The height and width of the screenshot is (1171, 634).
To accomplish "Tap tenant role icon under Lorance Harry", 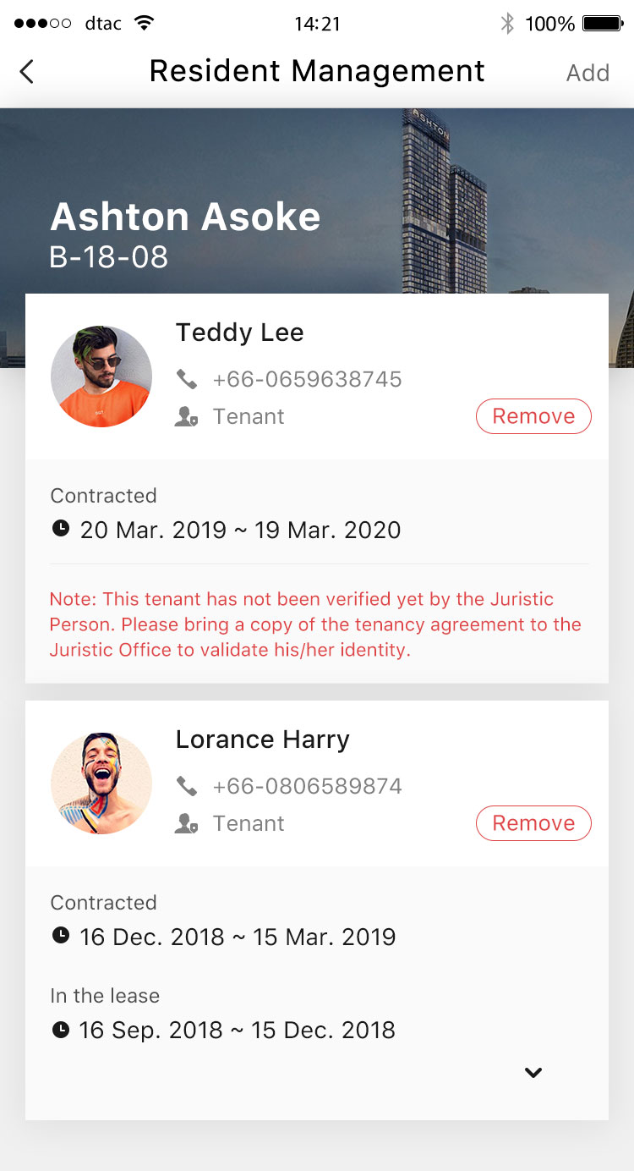I will [186, 824].
